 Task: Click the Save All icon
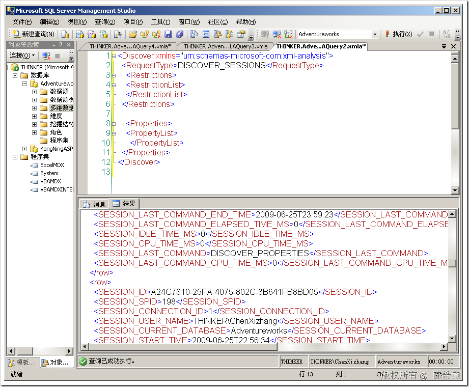[x=179, y=34]
